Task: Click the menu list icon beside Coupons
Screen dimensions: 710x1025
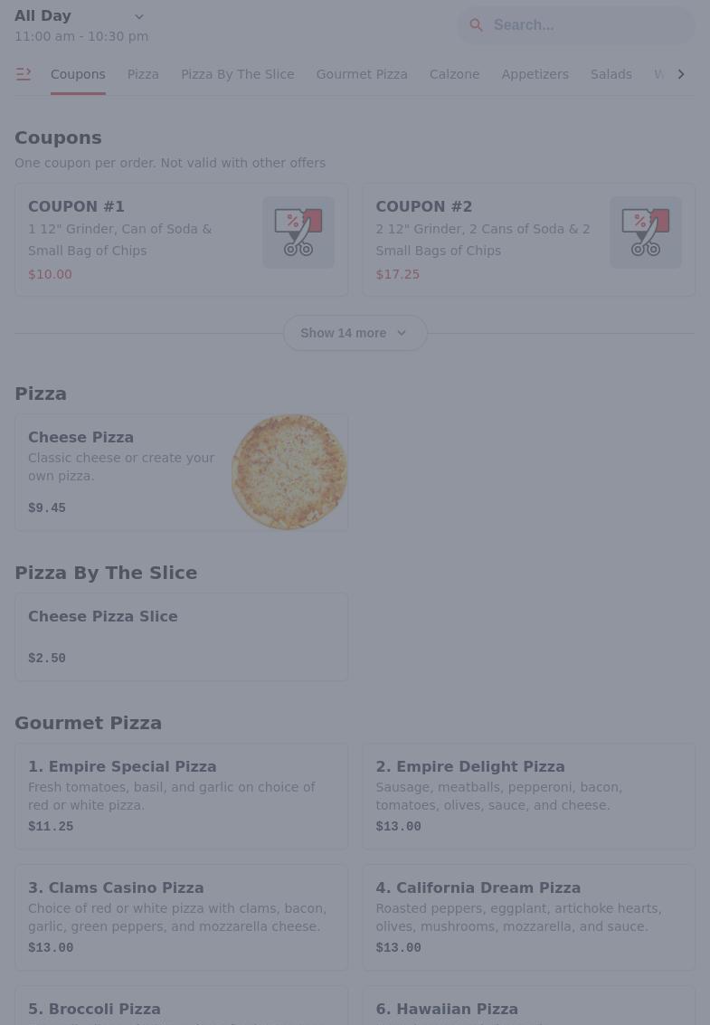Action: tap(24, 74)
